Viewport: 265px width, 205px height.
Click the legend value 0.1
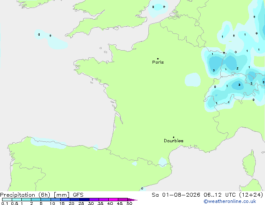click(x=5, y=203)
